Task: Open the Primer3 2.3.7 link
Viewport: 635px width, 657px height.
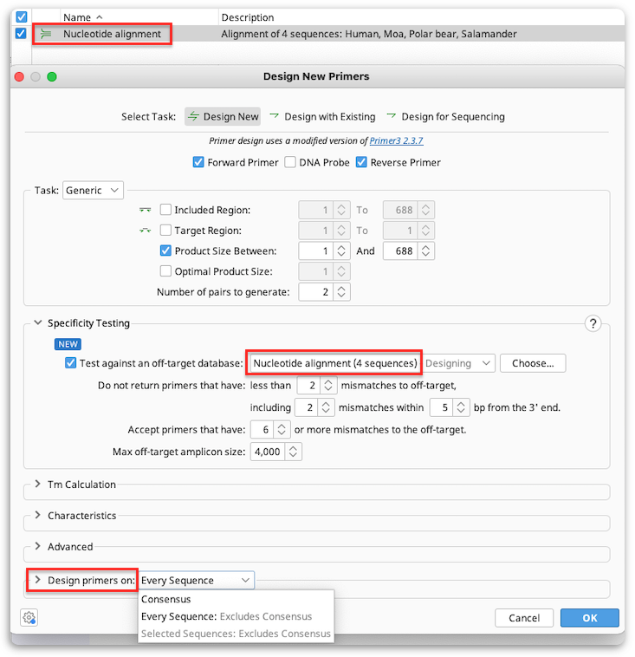Action: (x=396, y=140)
